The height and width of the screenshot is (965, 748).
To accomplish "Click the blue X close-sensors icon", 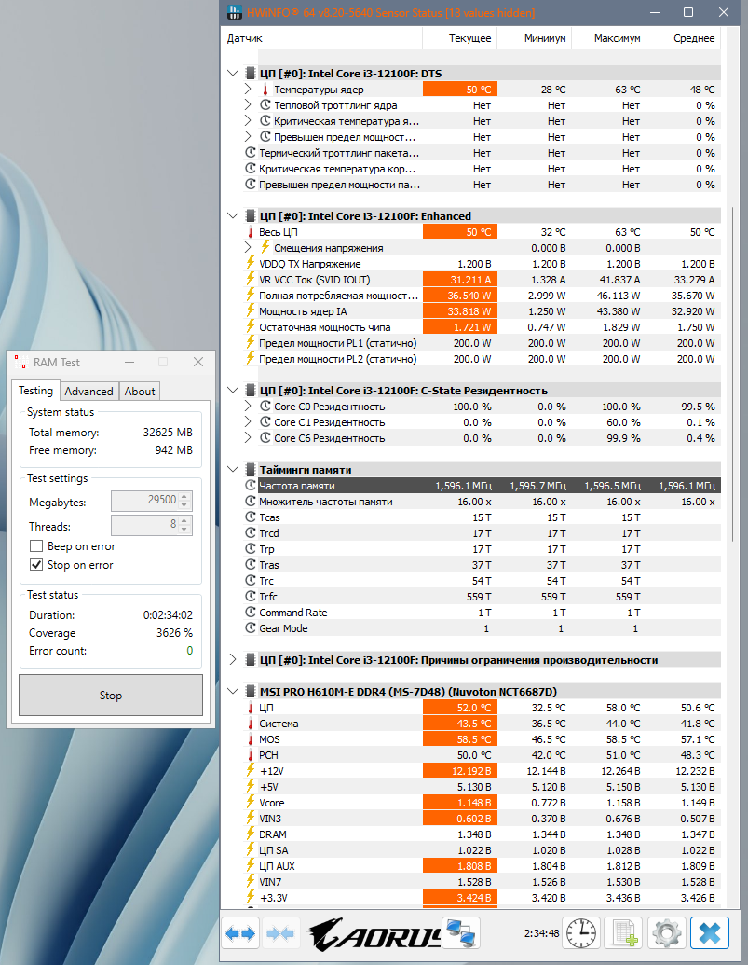I will (709, 933).
